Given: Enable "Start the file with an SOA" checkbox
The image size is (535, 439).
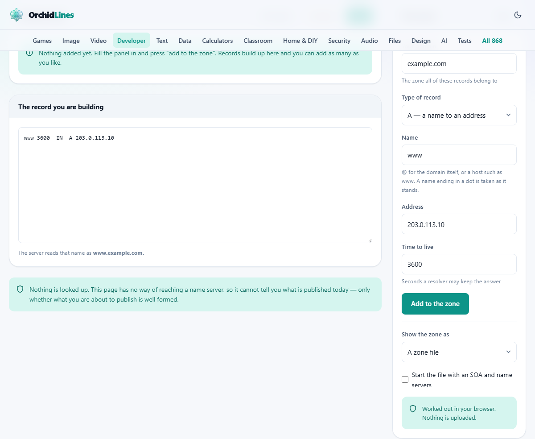Looking at the screenshot, I should click(x=405, y=380).
